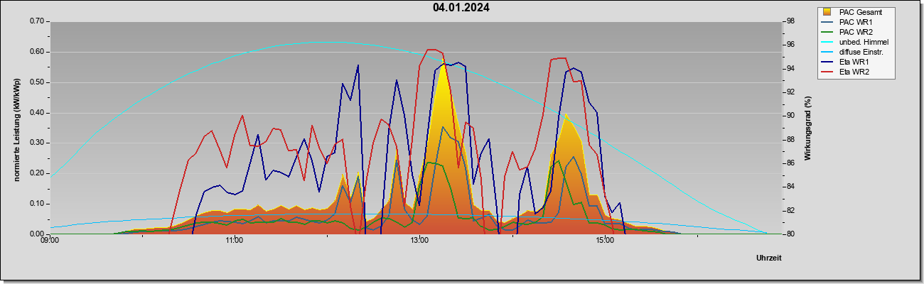The width and height of the screenshot is (924, 284).
Task: Click the 0.30 left axis tick label
Action: (36, 143)
